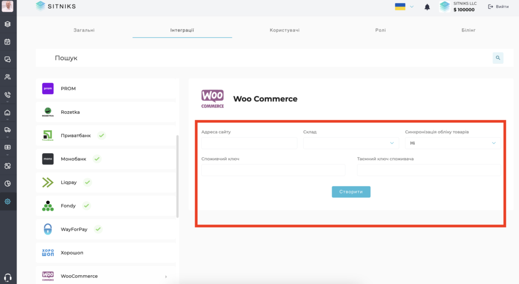Switch to the Користувачі tab
Image resolution: width=519 pixels, height=284 pixels.
pyautogui.click(x=284, y=30)
